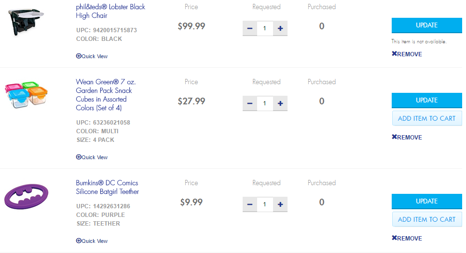Update the Lobster High Chair quantity

coord(427,25)
